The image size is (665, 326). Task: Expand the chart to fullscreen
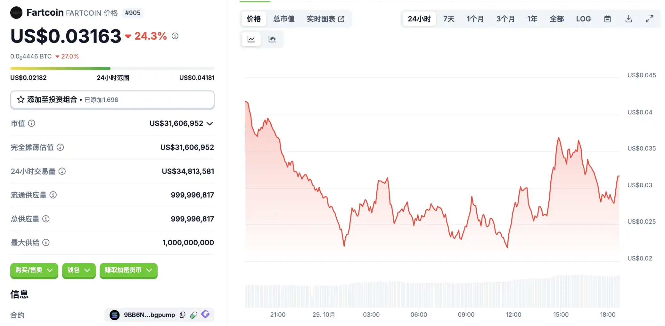click(649, 19)
